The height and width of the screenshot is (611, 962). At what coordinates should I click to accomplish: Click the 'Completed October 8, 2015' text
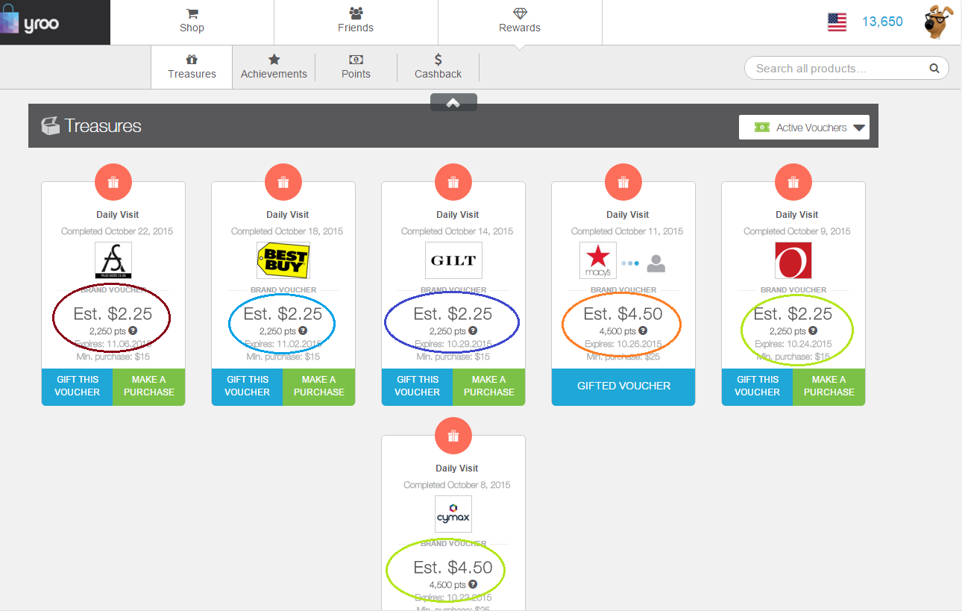pos(457,485)
